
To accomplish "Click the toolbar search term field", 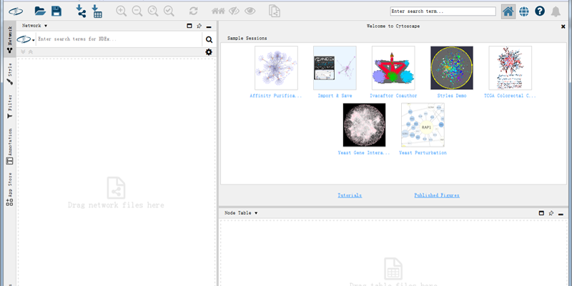I will tap(443, 11).
